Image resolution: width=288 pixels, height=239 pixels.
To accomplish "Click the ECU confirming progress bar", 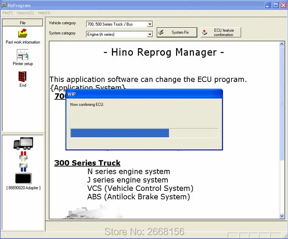I will [x=144, y=133].
